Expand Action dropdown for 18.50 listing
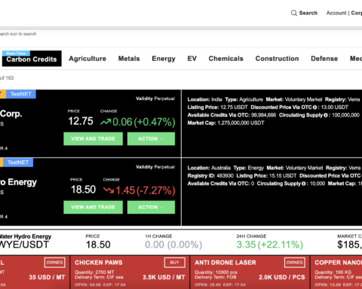The height and width of the screenshot is (289, 362). tap(151, 207)
